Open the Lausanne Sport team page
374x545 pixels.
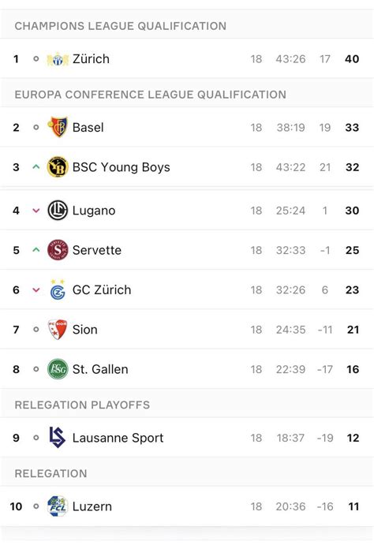tap(118, 438)
